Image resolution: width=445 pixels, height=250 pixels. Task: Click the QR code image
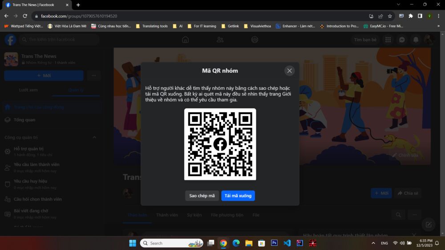point(220,144)
